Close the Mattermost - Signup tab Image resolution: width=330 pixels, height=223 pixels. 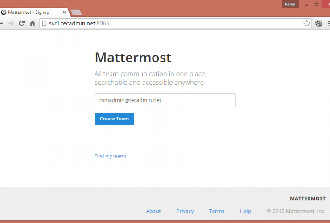pyautogui.click(x=64, y=12)
